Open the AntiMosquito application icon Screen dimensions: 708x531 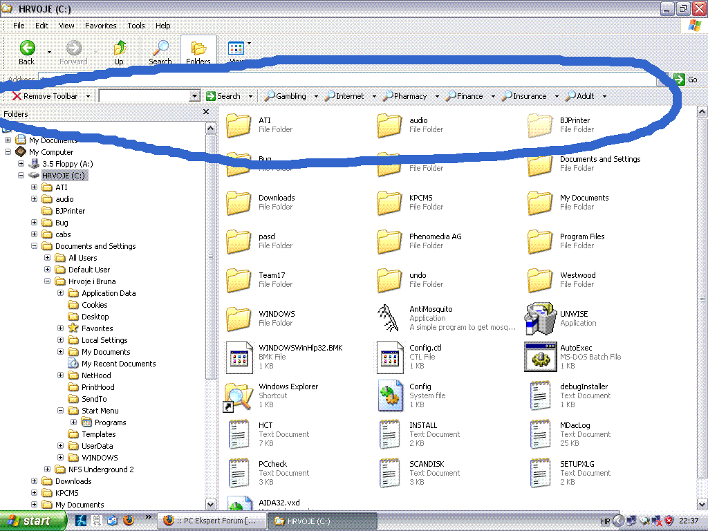[x=389, y=318]
